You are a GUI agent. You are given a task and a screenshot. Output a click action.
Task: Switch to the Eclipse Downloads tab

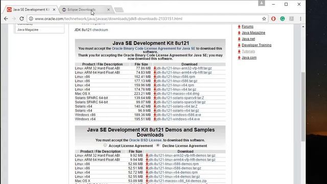tap(81, 10)
